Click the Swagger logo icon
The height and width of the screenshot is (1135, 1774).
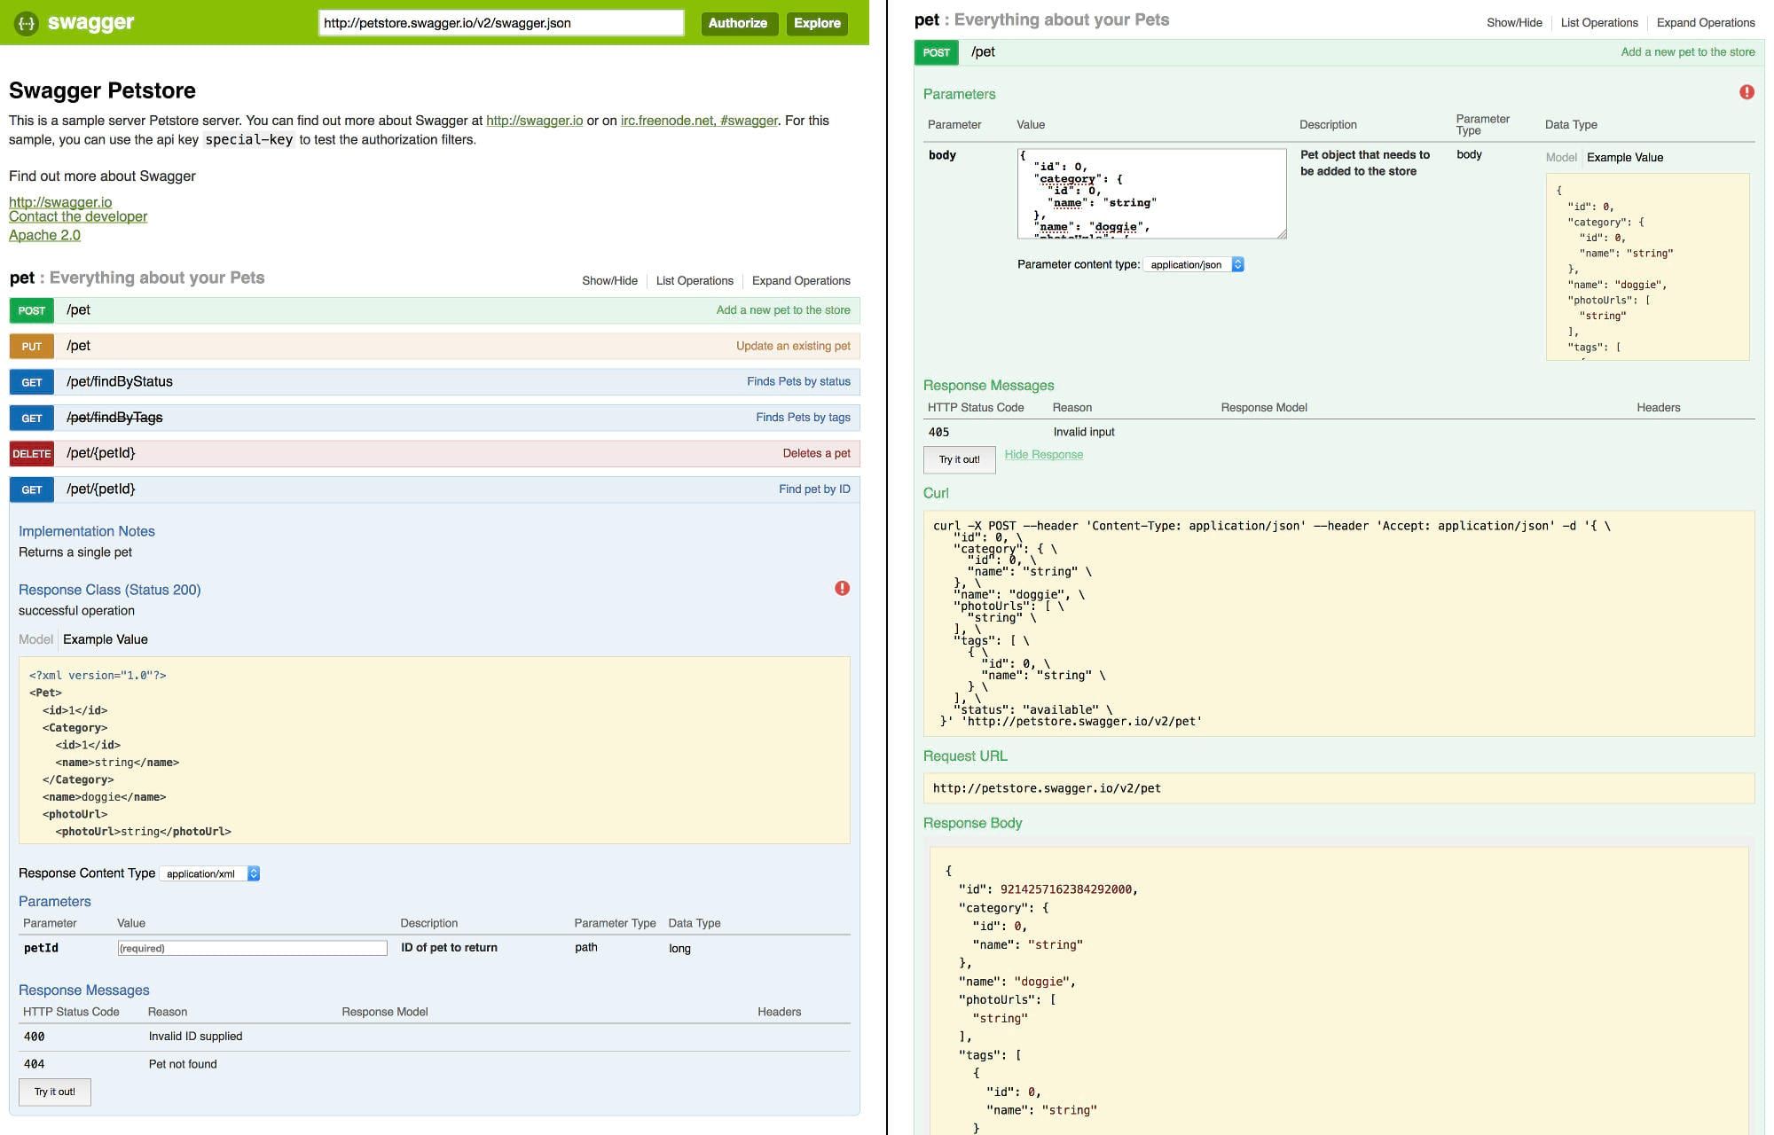click(27, 23)
